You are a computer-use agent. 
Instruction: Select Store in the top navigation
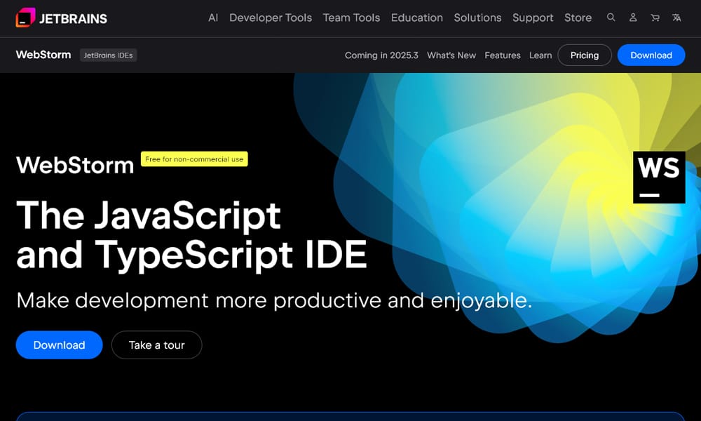click(578, 18)
